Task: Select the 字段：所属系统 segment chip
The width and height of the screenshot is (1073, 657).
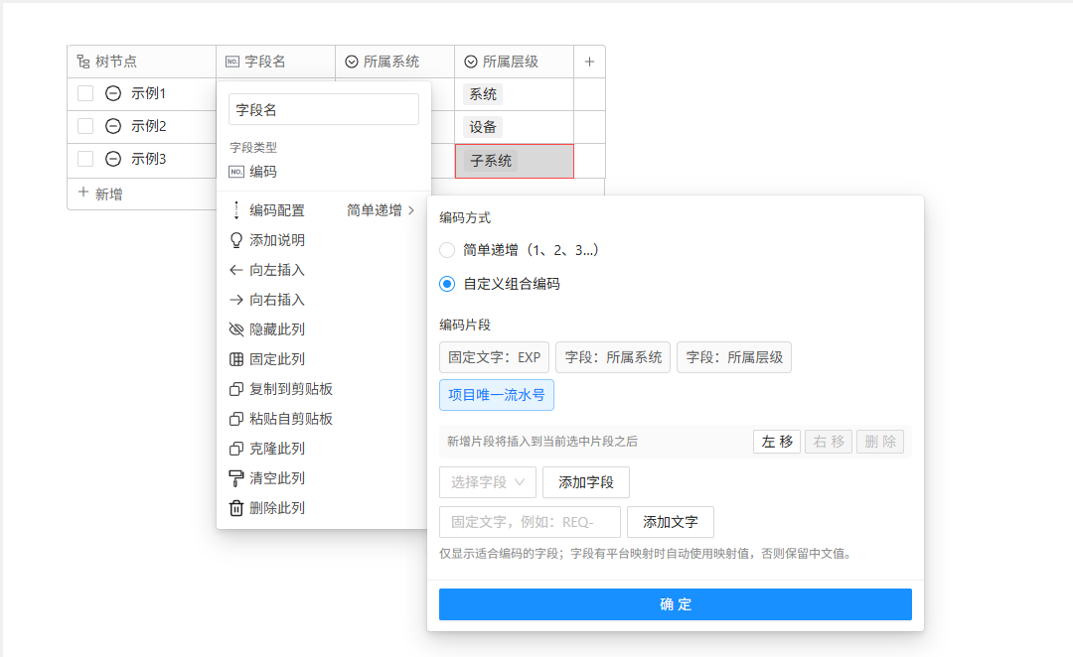Action: pos(613,357)
